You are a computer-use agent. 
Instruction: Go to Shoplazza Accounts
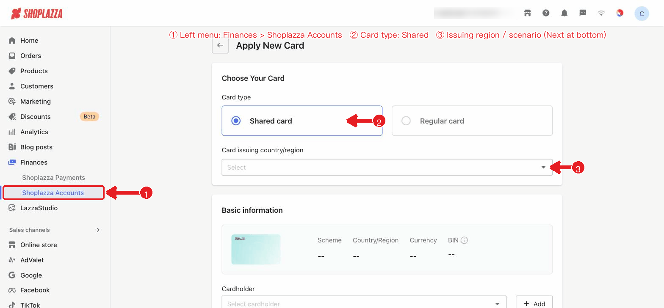pyautogui.click(x=54, y=193)
